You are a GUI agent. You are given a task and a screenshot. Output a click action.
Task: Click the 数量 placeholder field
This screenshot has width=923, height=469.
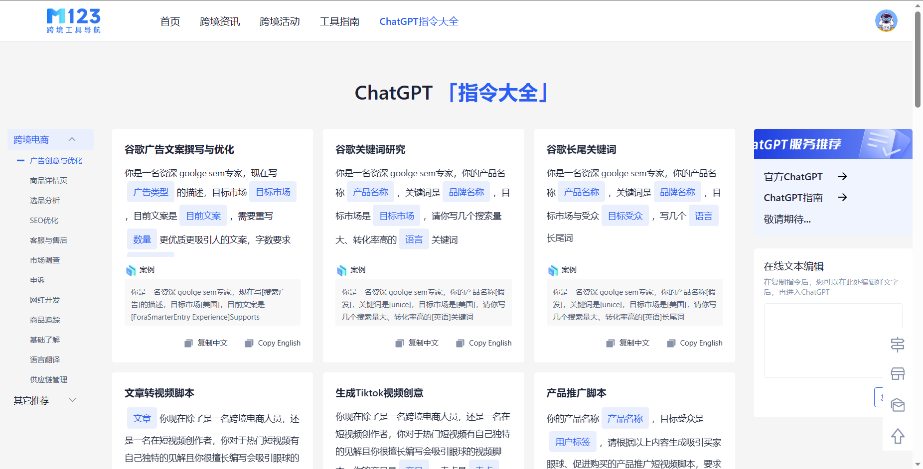click(142, 239)
